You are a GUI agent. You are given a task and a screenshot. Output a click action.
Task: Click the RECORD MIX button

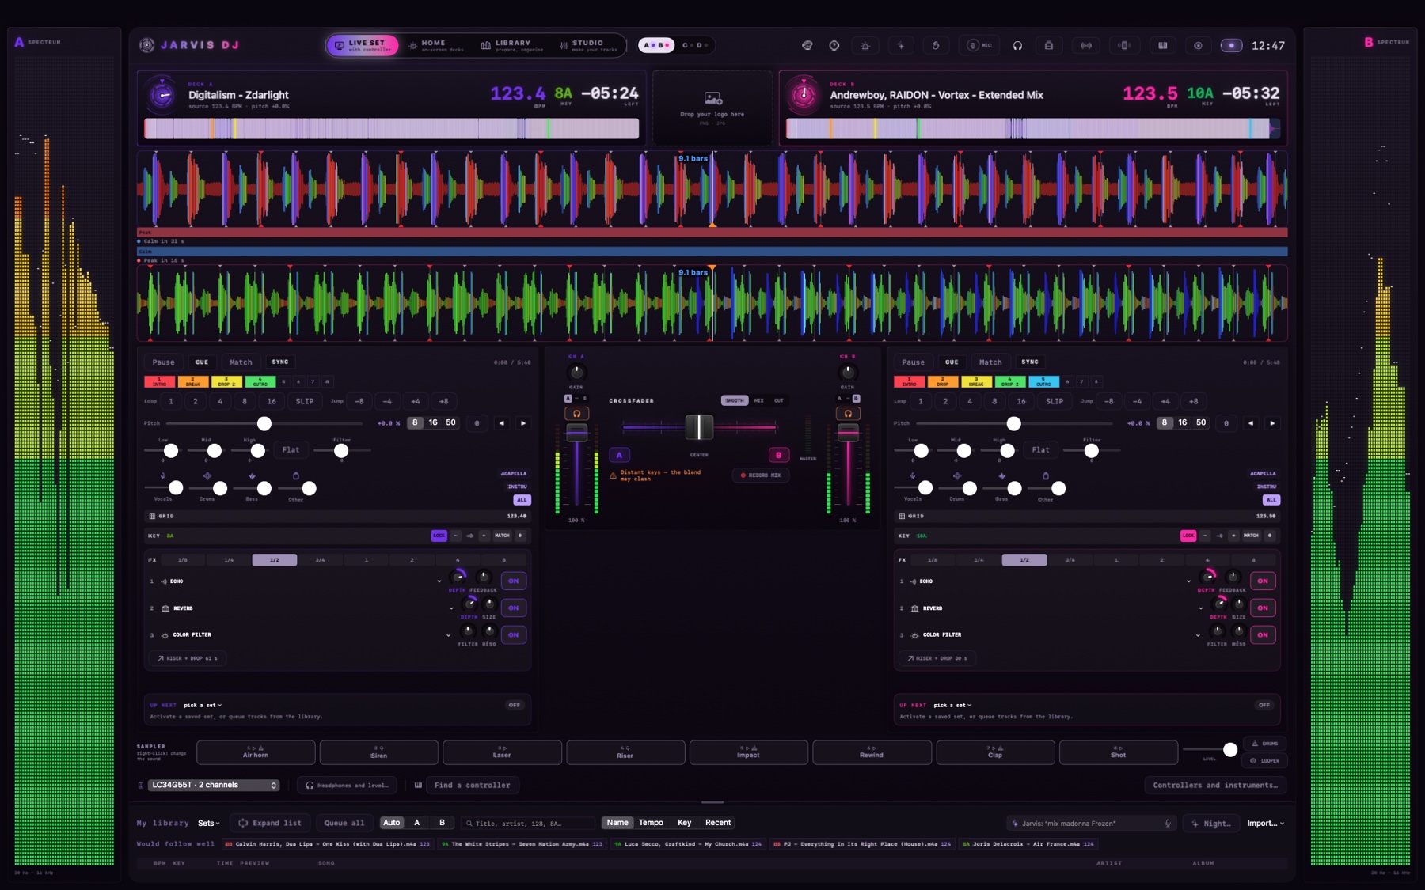click(760, 475)
